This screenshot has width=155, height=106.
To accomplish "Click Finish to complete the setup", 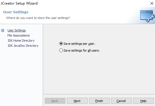I will click(x=99, y=101).
